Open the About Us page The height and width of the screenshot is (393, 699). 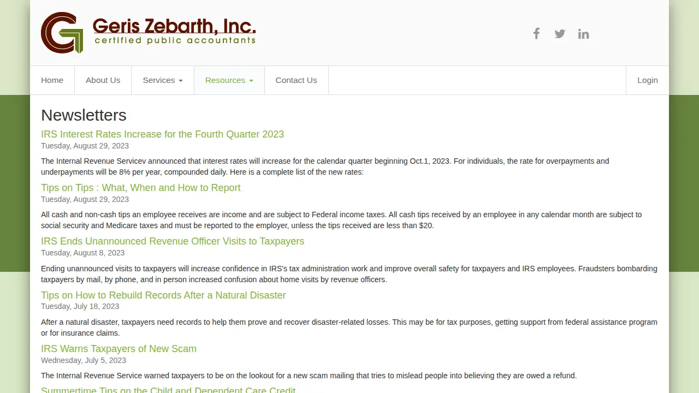(103, 80)
